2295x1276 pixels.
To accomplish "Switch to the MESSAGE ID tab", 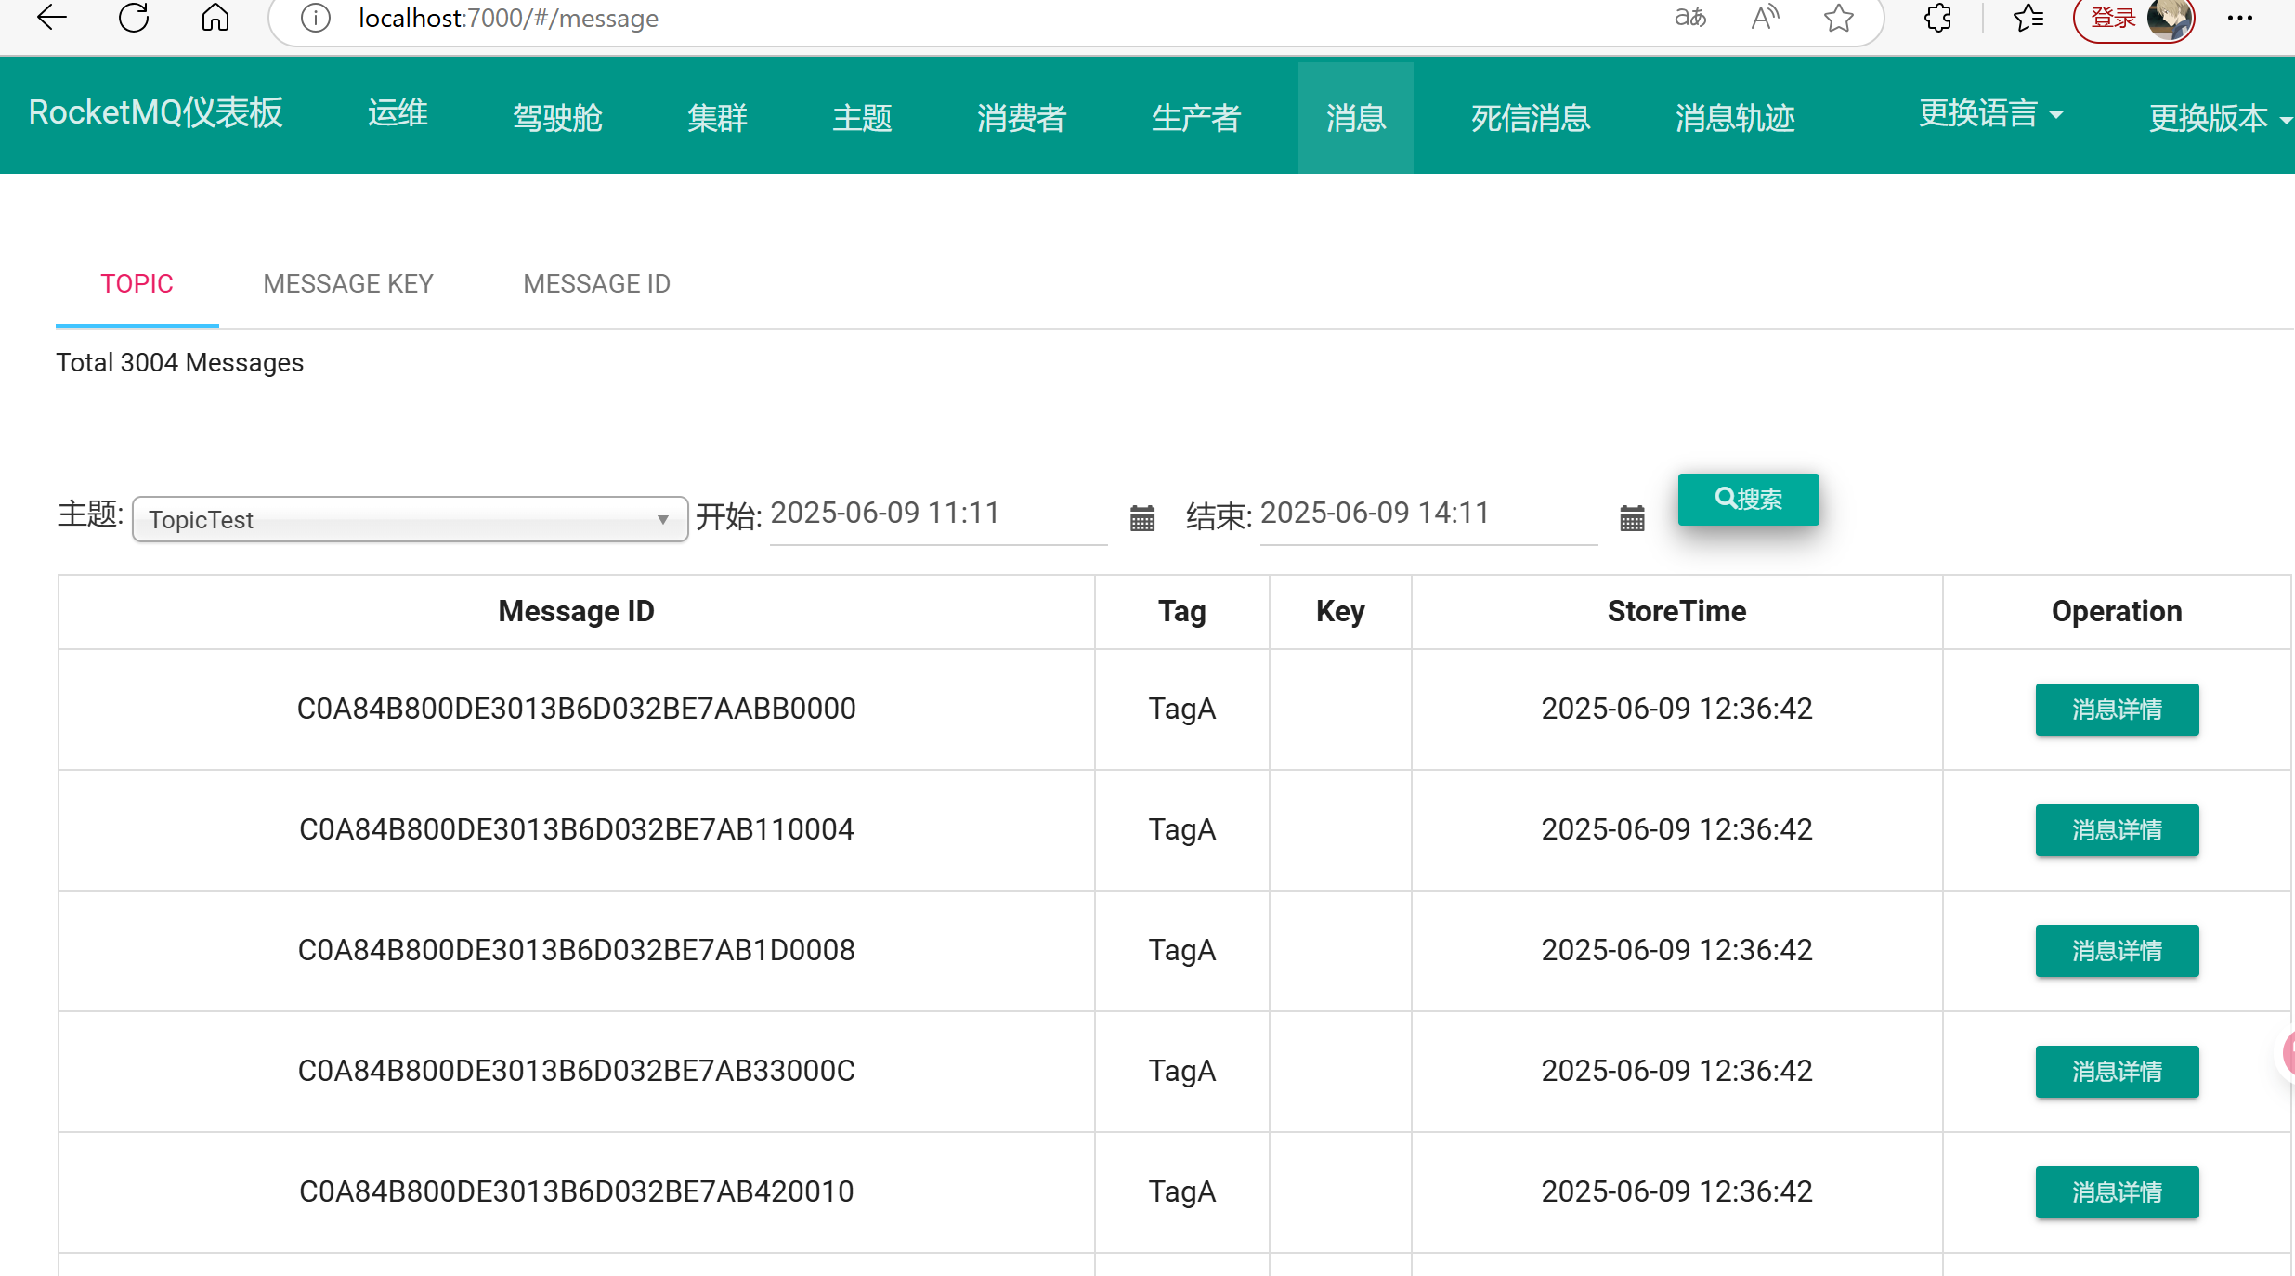I will [596, 283].
